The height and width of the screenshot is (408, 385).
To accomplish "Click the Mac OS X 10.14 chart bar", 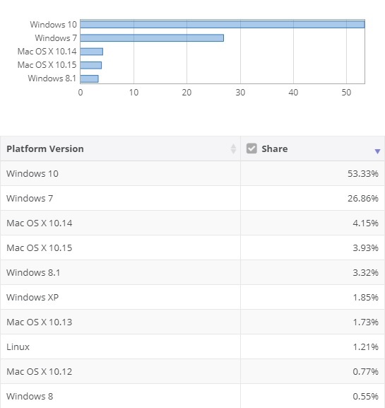I will click(92, 51).
